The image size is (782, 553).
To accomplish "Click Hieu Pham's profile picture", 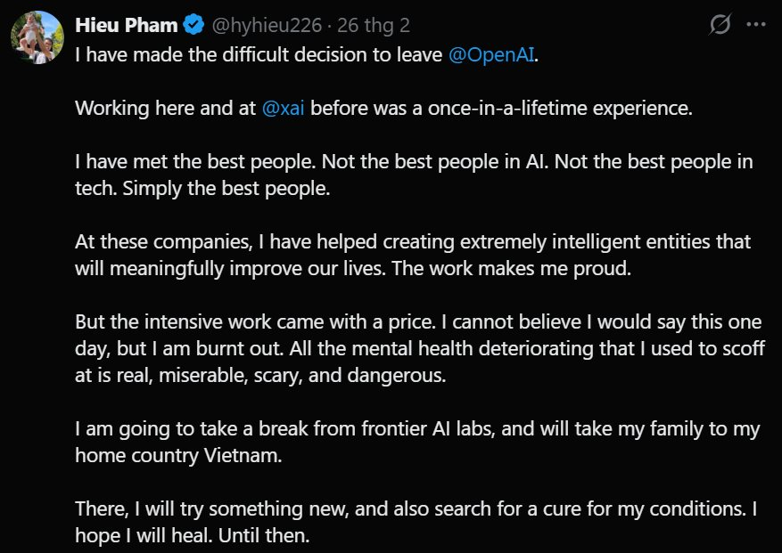I will click(36, 38).
